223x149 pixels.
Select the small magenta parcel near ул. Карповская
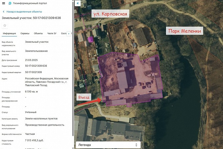point(90,39)
